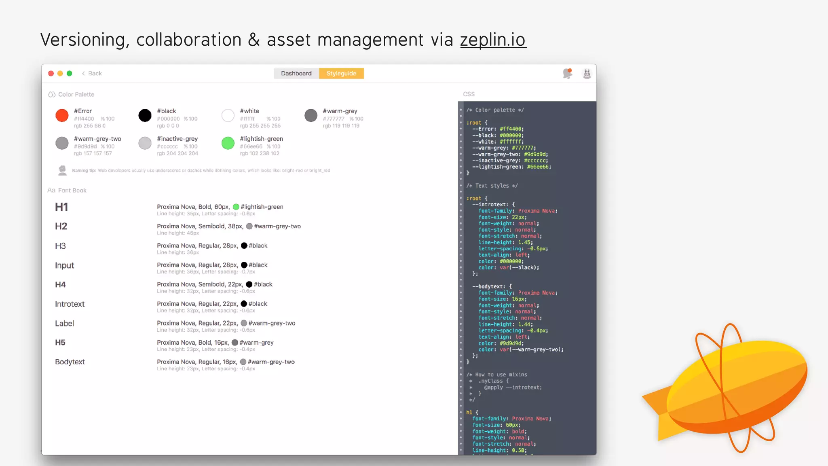The height and width of the screenshot is (466, 828).
Task: Switch to the Dashboard tab
Action: click(x=296, y=73)
